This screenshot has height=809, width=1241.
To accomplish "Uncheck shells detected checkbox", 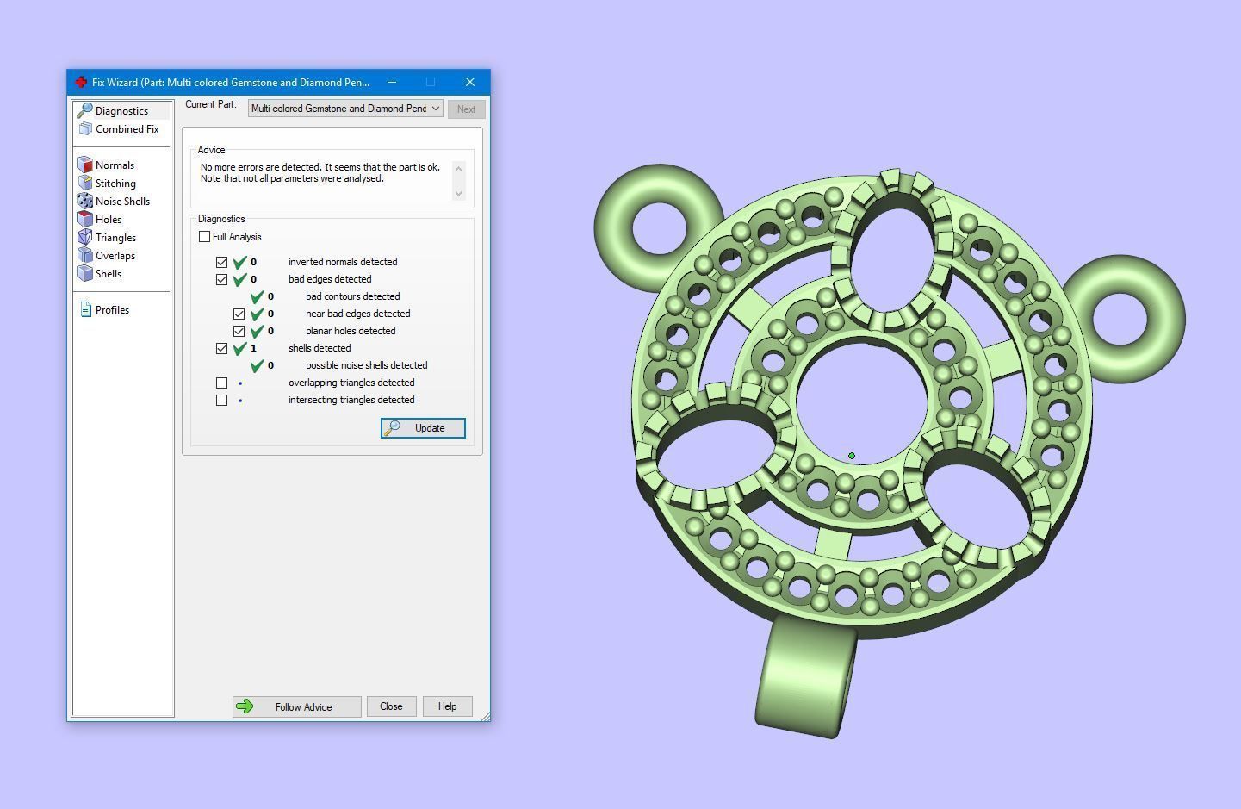I will tap(221, 348).
